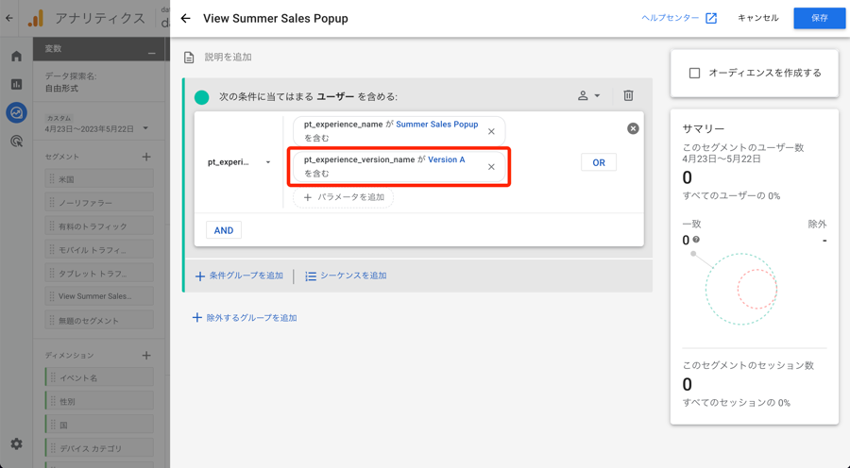Click the back arrow beside segment title
Viewport: 850px width, 468px height.
coord(186,18)
